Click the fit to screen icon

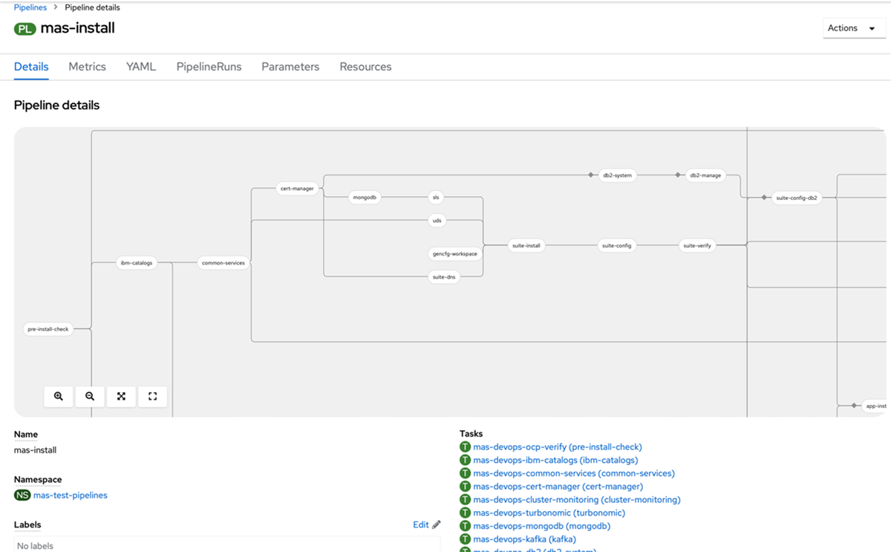click(x=121, y=396)
